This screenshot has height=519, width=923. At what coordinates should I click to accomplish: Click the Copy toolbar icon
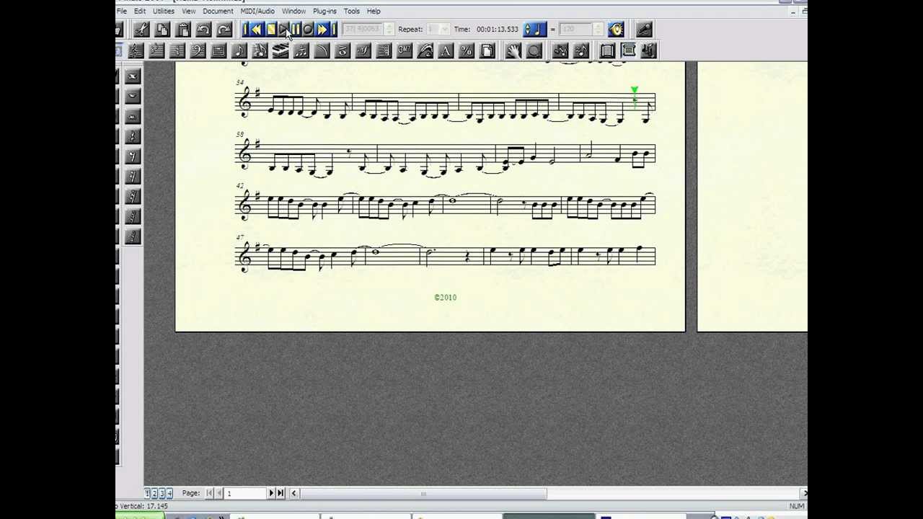tap(162, 30)
